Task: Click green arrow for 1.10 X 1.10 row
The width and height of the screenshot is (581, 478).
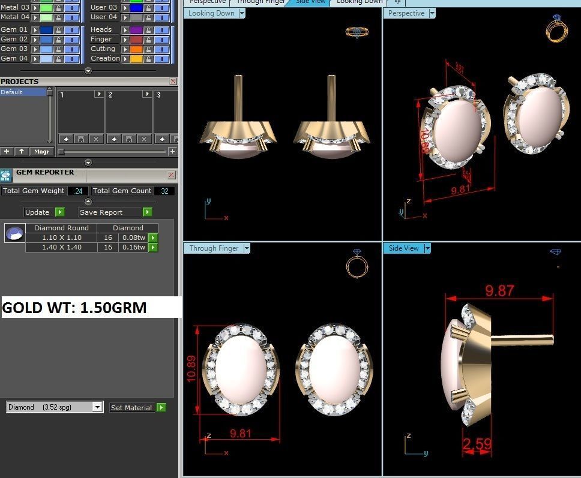Action: click(x=153, y=238)
